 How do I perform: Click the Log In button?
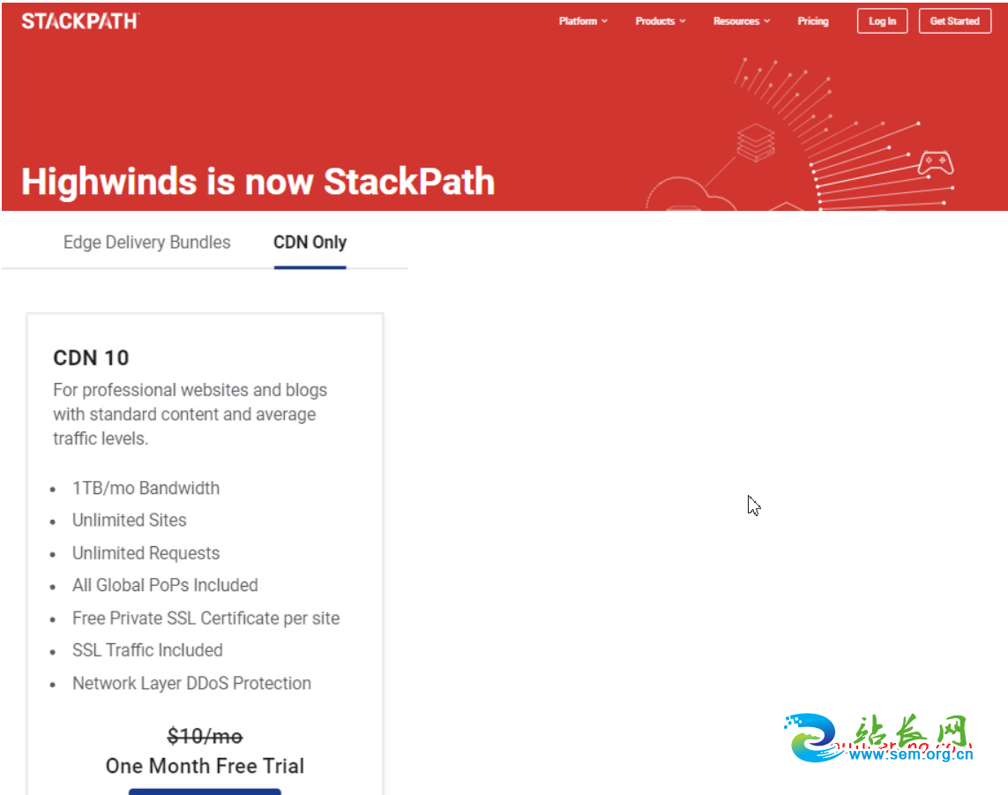882,21
